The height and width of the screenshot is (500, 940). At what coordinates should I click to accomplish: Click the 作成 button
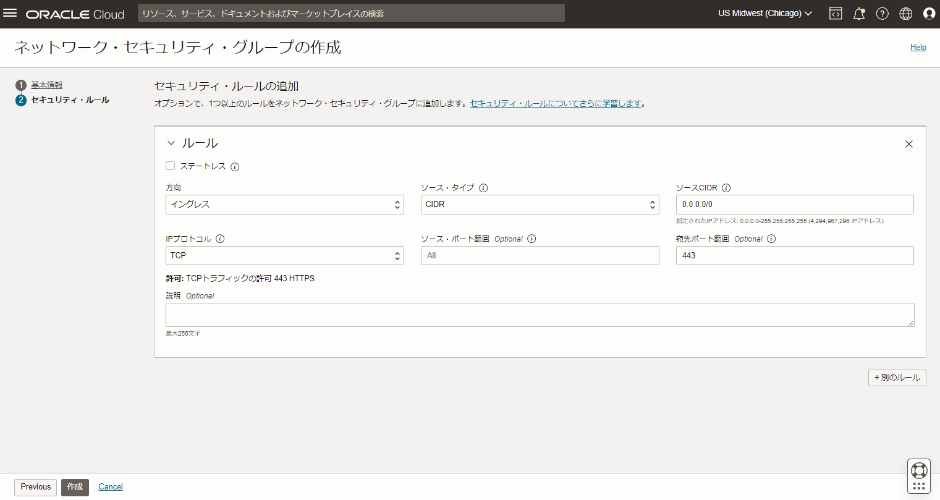point(75,487)
